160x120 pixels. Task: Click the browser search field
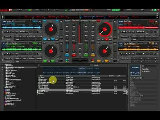(65, 65)
